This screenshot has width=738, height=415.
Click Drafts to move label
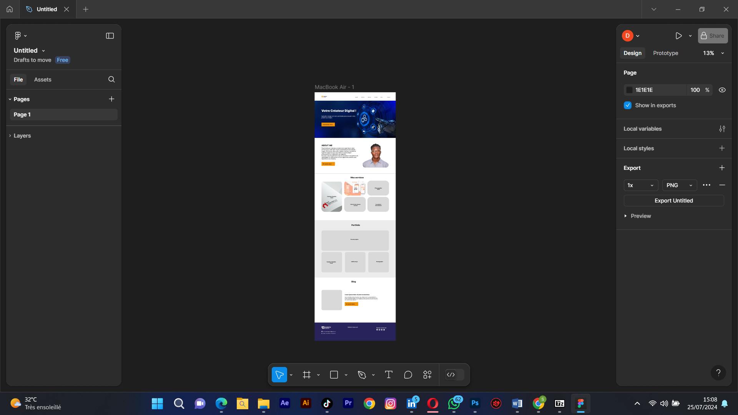32,60
